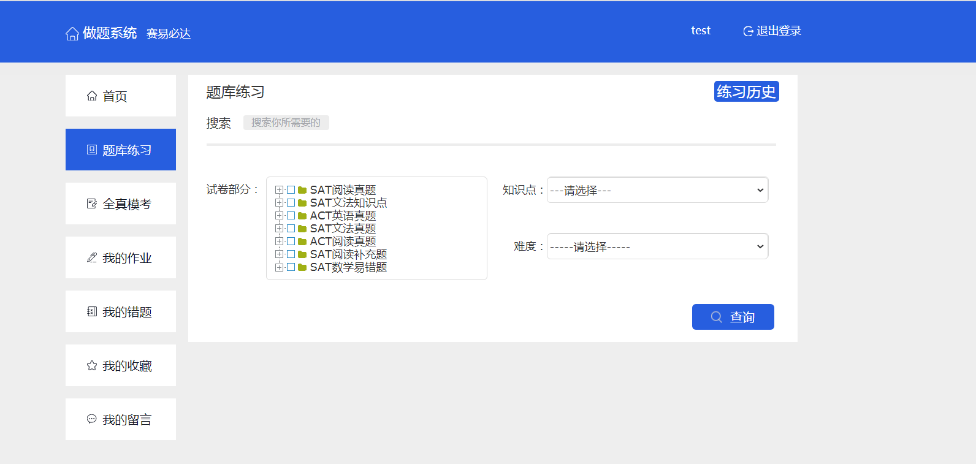Click the home icon beside 做题系统
This screenshot has height=464, width=976.
point(72,34)
